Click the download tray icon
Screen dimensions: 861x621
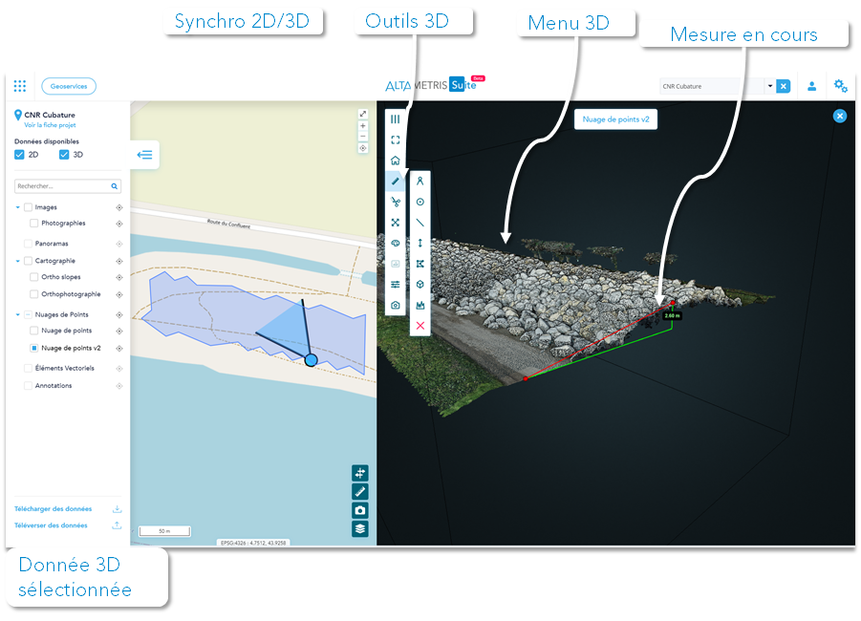pos(117,509)
